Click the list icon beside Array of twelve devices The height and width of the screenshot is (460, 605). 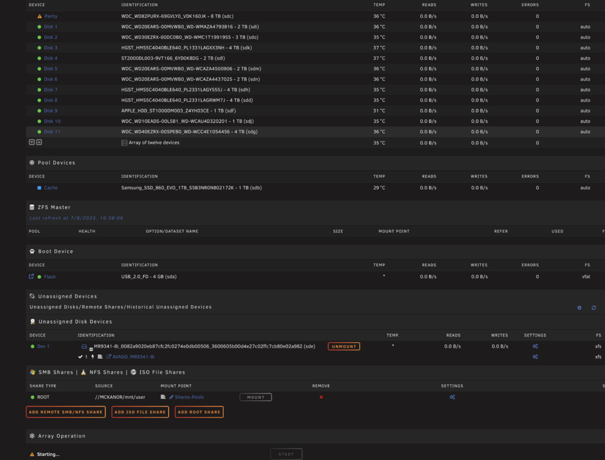(124, 143)
